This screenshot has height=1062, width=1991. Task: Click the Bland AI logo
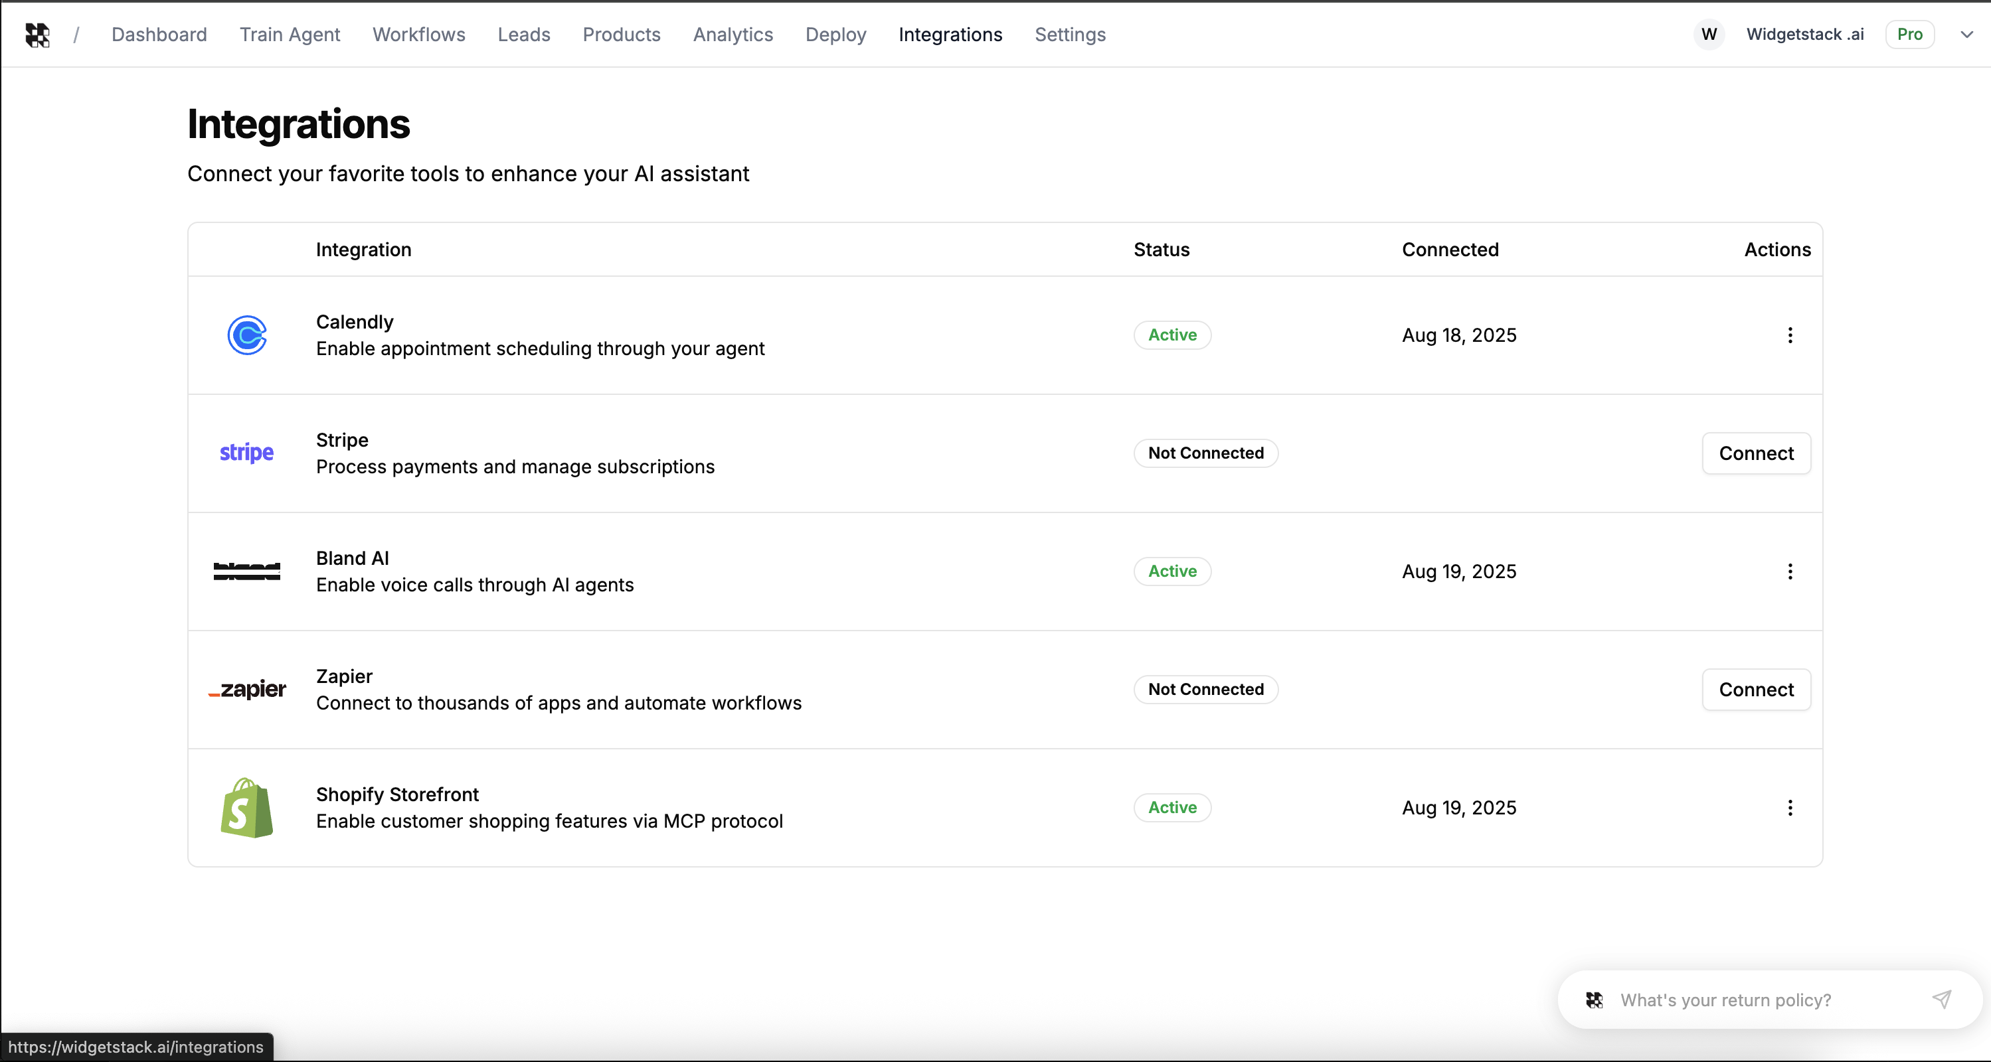pos(246,571)
